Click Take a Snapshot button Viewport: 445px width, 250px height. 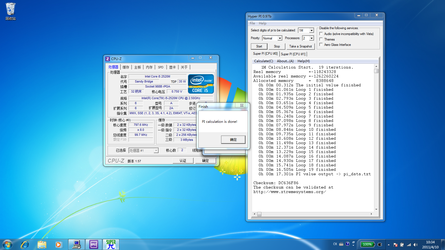click(300, 46)
